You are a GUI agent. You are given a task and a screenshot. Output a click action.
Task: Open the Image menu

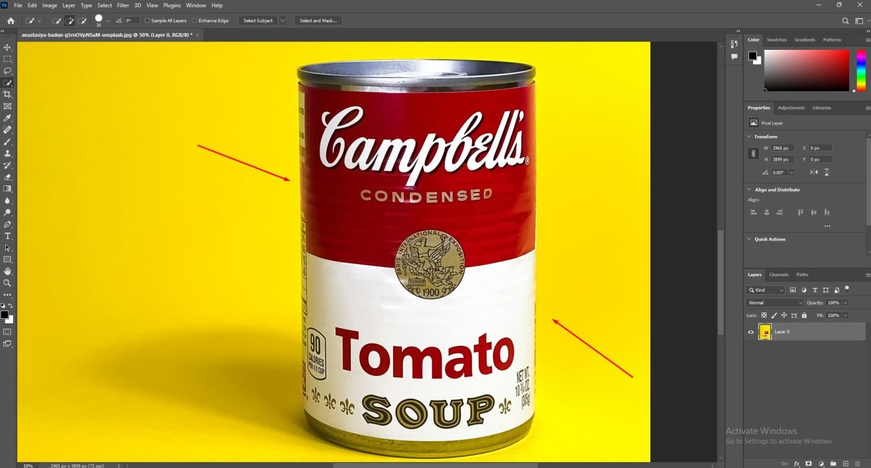tap(49, 5)
